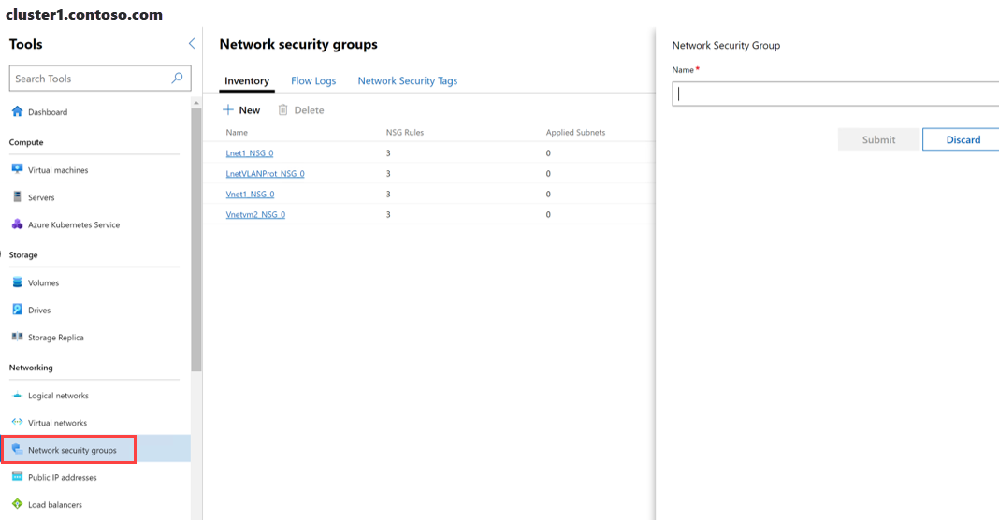
Task: Select the Servers icon
Action: tap(17, 197)
